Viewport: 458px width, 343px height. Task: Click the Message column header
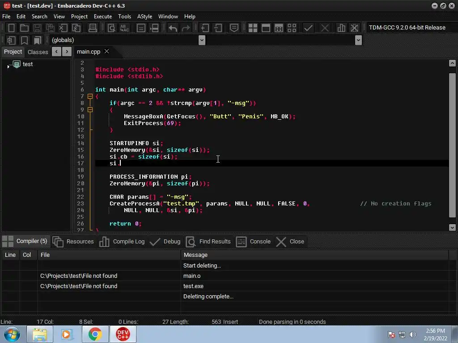pyautogui.click(x=314, y=255)
